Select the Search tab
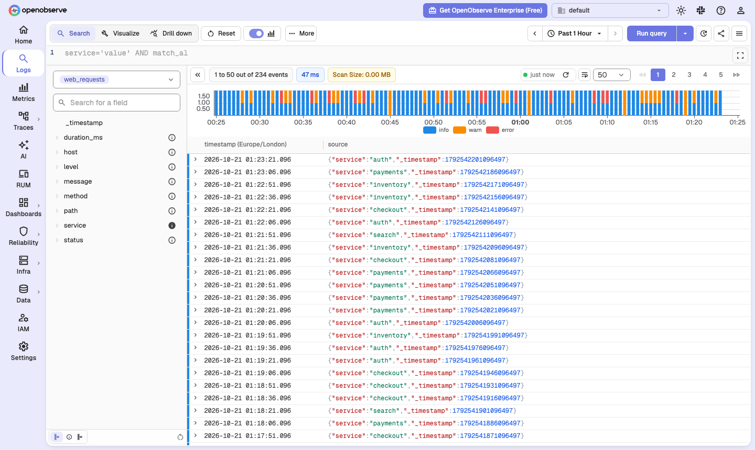 coord(74,33)
